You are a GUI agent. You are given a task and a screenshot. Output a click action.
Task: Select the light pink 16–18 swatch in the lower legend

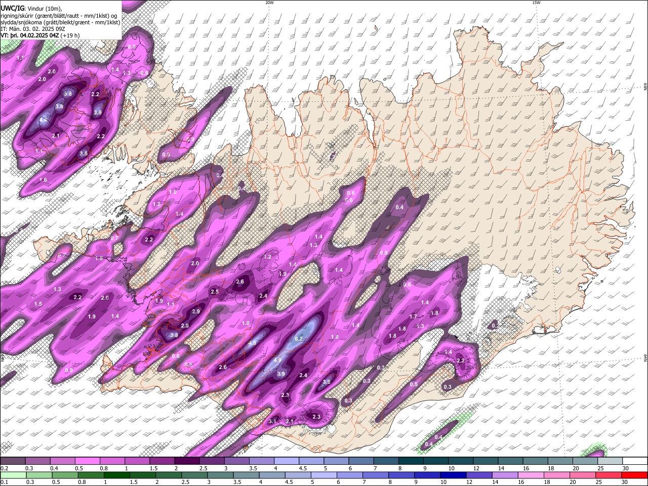(531, 475)
